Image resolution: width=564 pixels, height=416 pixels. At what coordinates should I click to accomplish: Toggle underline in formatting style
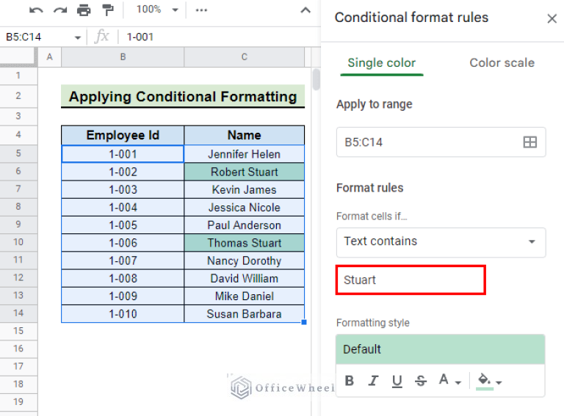tap(397, 381)
